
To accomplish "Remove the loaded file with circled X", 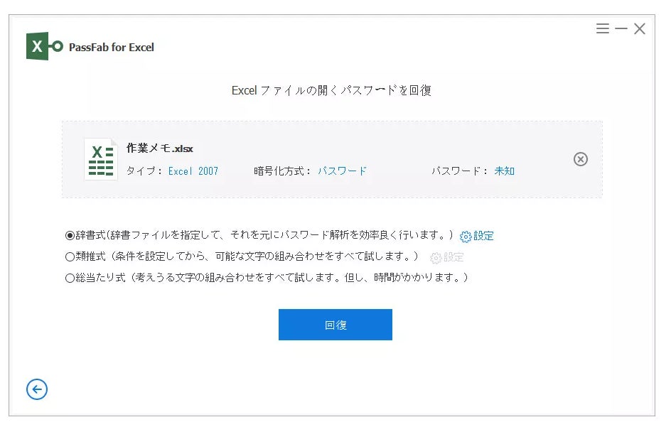I will coord(580,159).
